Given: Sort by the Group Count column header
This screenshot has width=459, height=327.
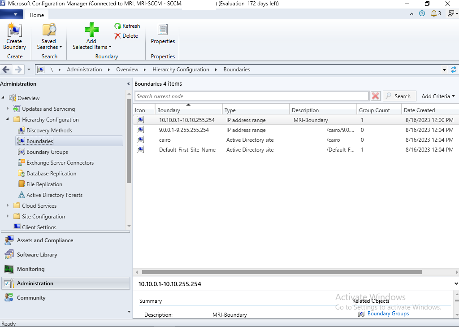Looking at the screenshot, I should 379,110.
